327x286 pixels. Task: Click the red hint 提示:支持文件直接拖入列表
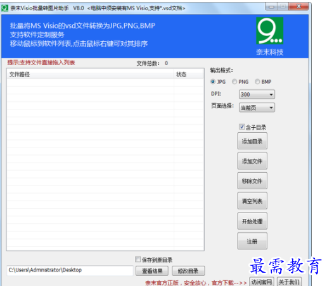pos(41,63)
